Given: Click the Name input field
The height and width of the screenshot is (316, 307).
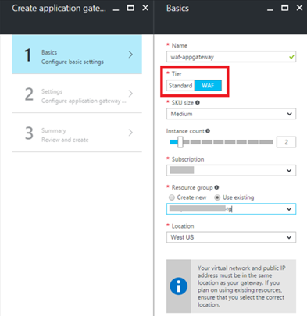Looking at the screenshot, I should pyautogui.click(x=231, y=57).
